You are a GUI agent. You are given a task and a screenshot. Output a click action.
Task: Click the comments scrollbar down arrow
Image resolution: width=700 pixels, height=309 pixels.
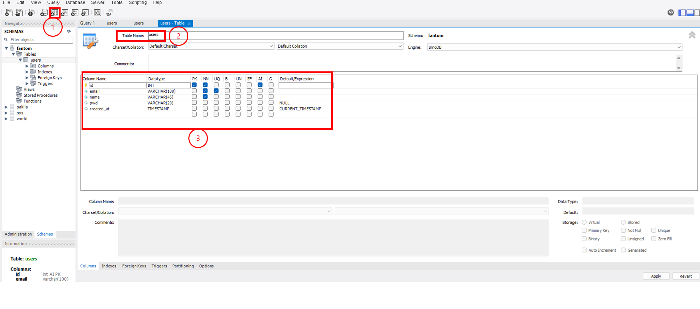point(679,68)
